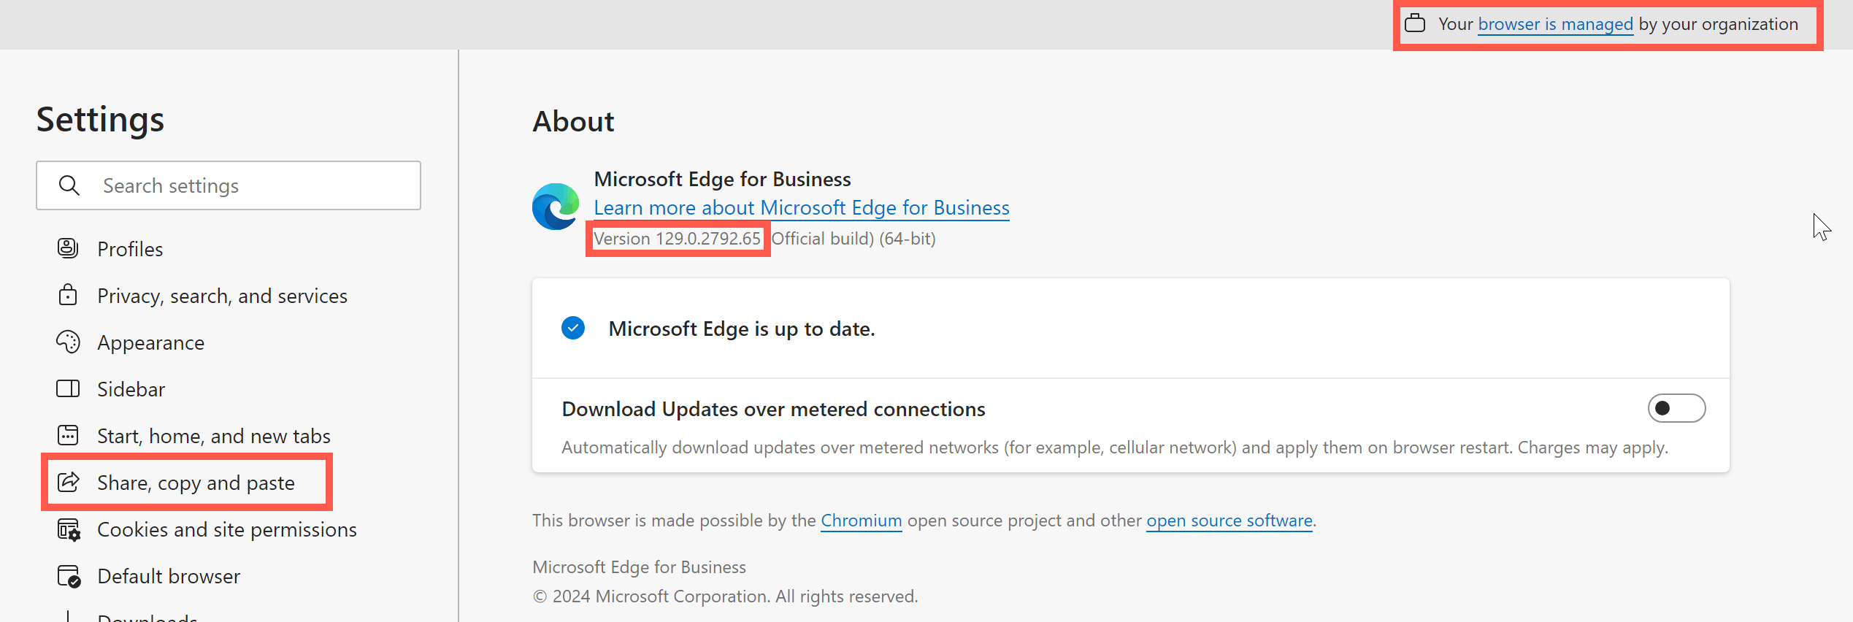Viewport: 1853px width, 622px height.
Task: Click the browser is managed link
Action: tap(1555, 24)
